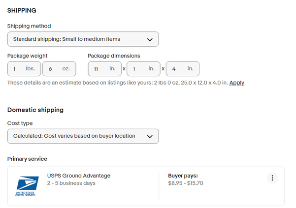This screenshot has height=208, width=296.
Task: Click the Buyer pays: label
Action: 183,176
